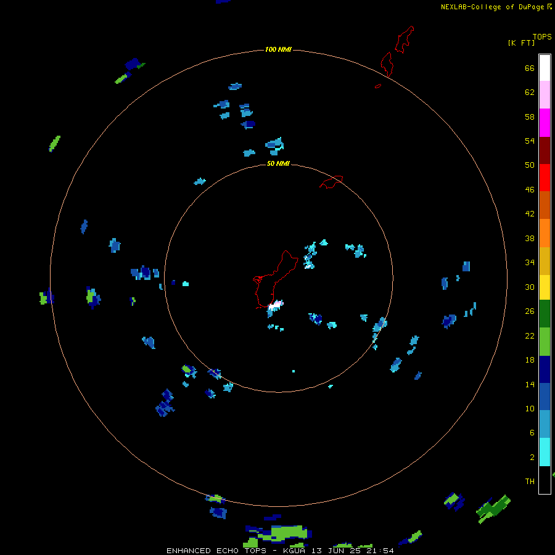Click the legend scale value 50
The width and height of the screenshot is (555, 555).
click(530, 165)
